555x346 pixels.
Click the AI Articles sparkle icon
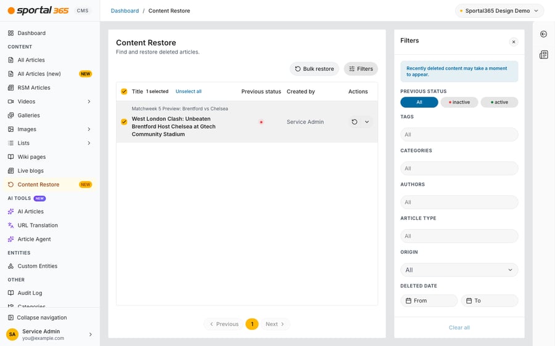point(10,211)
